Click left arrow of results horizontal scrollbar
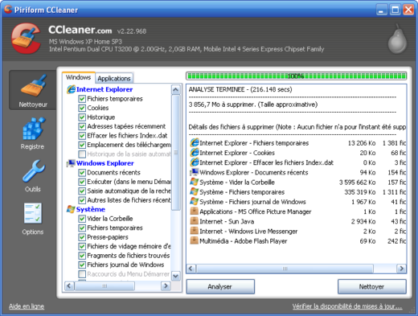Image resolution: width=418 pixels, height=316 pixels. pyautogui.click(x=191, y=269)
